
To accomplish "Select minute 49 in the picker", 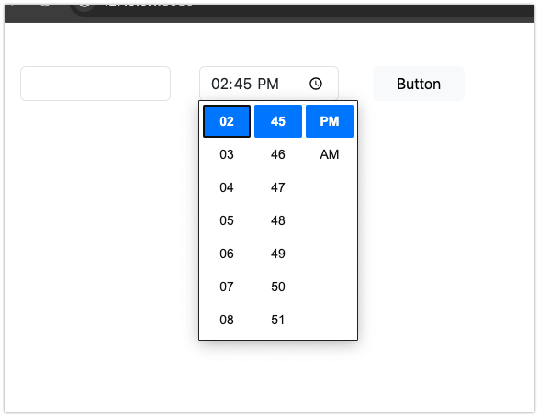I will (x=277, y=254).
